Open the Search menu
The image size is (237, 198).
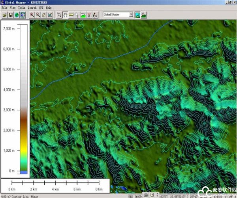32,8
